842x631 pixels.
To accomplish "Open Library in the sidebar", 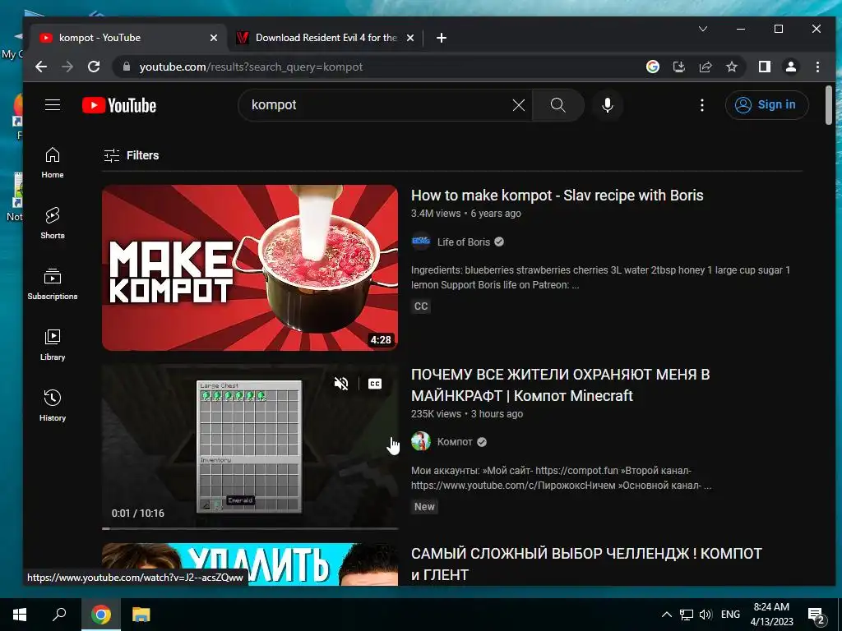I will [53, 345].
